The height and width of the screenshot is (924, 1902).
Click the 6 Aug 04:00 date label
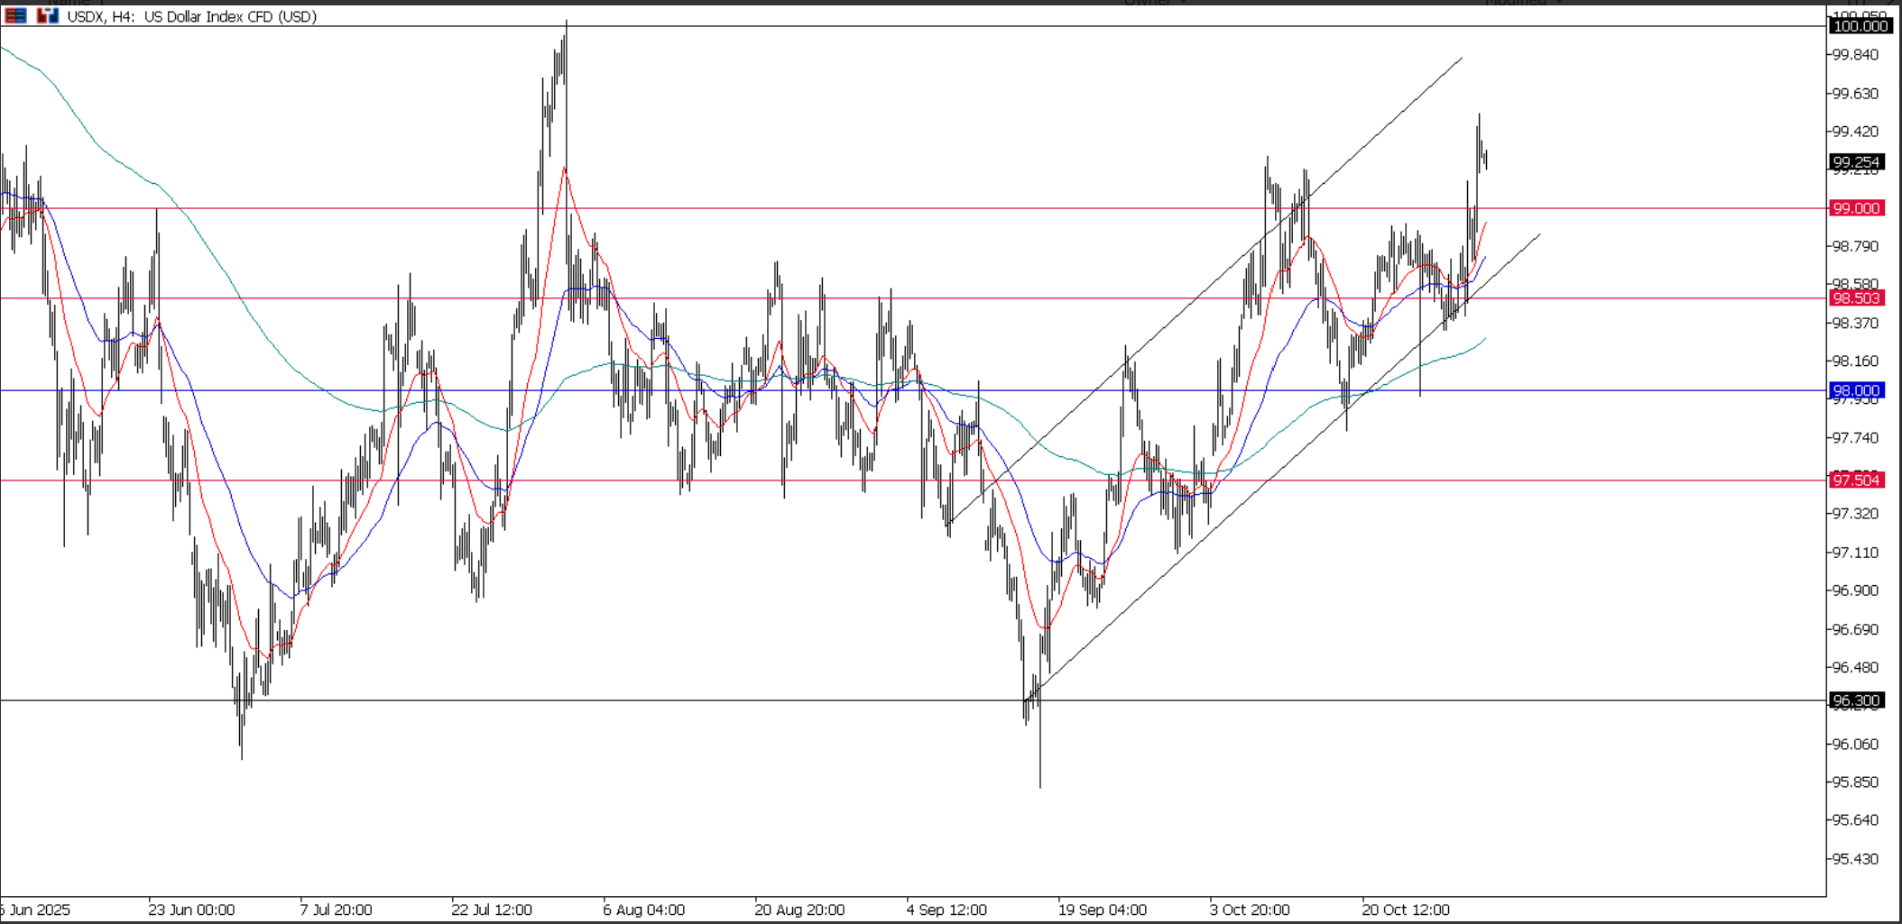click(643, 910)
